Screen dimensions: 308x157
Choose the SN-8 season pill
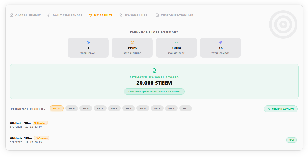click(x=86, y=108)
